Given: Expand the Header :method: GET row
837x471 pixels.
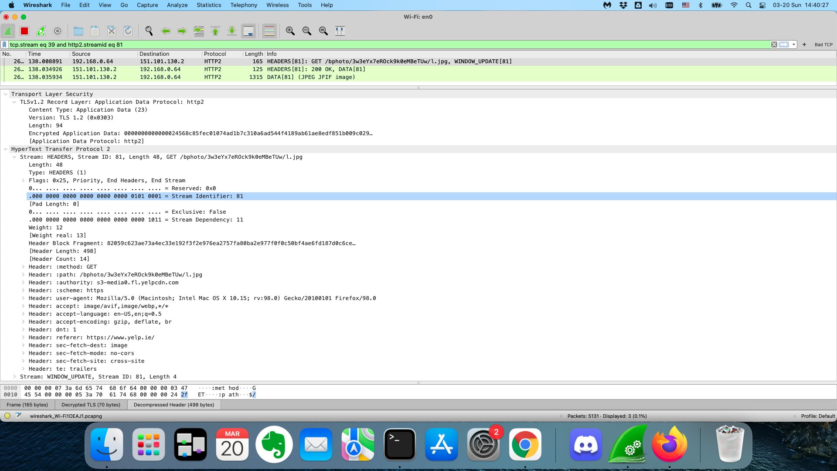Looking at the screenshot, I should 23,267.
